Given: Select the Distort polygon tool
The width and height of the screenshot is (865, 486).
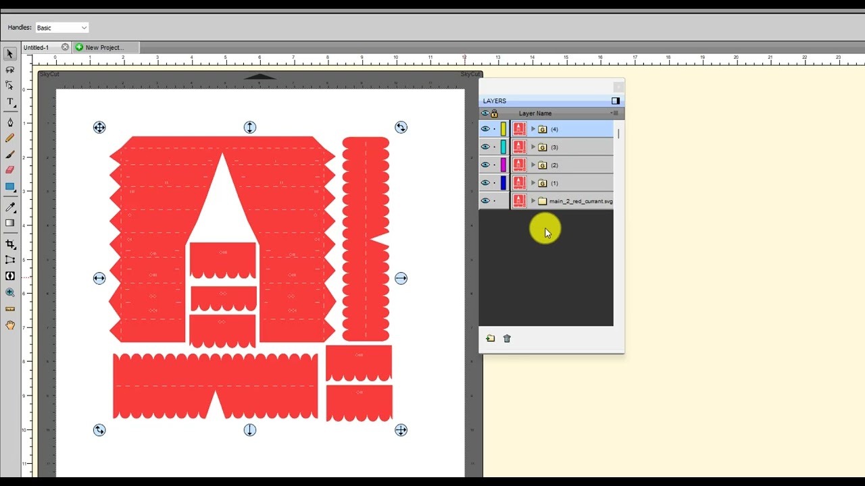Looking at the screenshot, I should click(9, 260).
